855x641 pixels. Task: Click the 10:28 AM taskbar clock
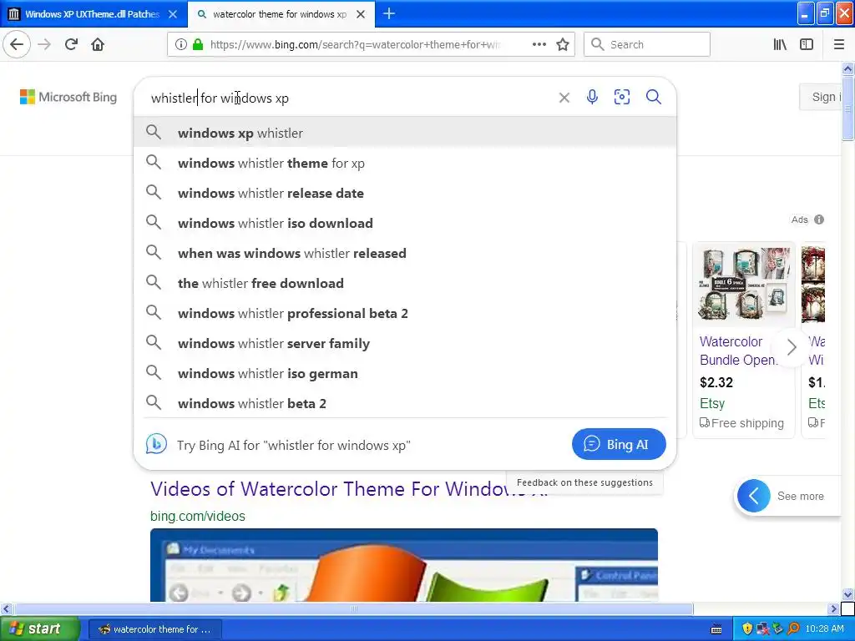pos(824,628)
